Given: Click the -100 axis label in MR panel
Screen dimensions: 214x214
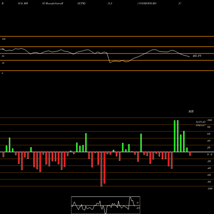Looking at the screenshot, I should tap(210, 189).
